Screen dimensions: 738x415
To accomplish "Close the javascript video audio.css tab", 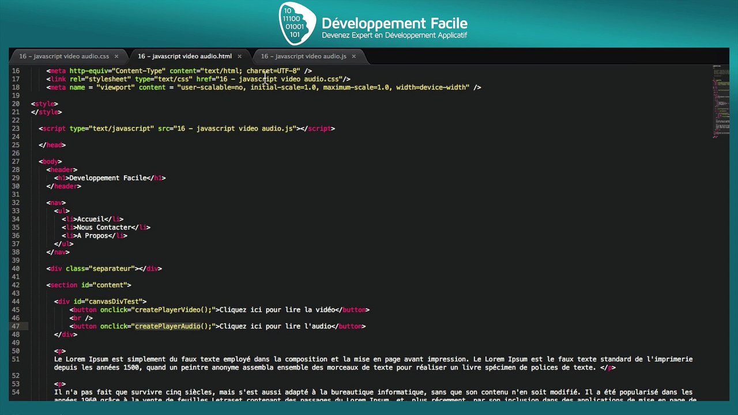I will tap(116, 56).
